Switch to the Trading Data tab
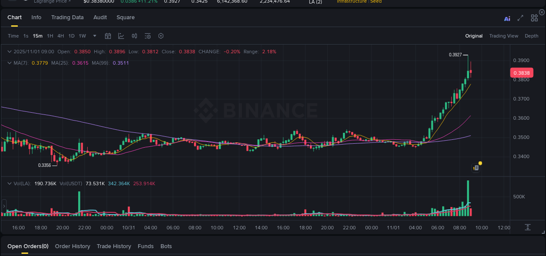 (x=67, y=17)
